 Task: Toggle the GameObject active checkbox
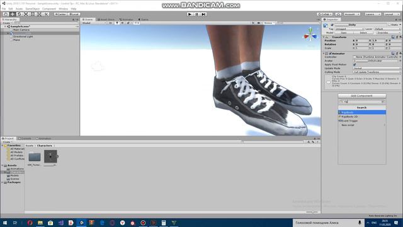(332, 25)
